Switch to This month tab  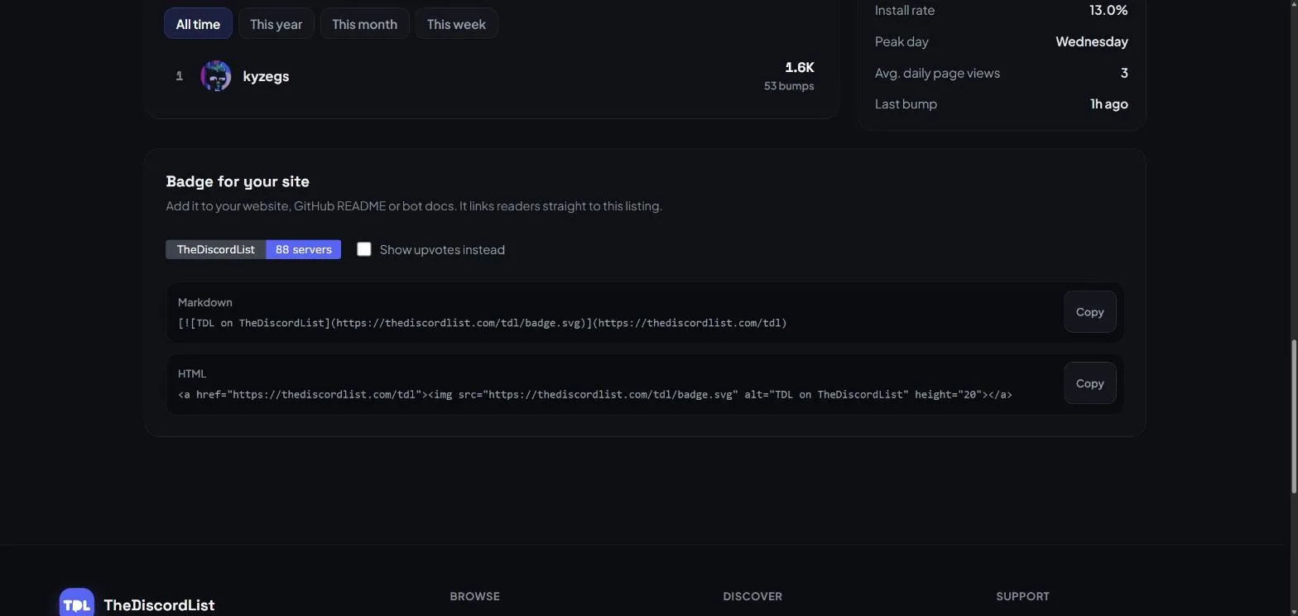pyautogui.click(x=364, y=24)
